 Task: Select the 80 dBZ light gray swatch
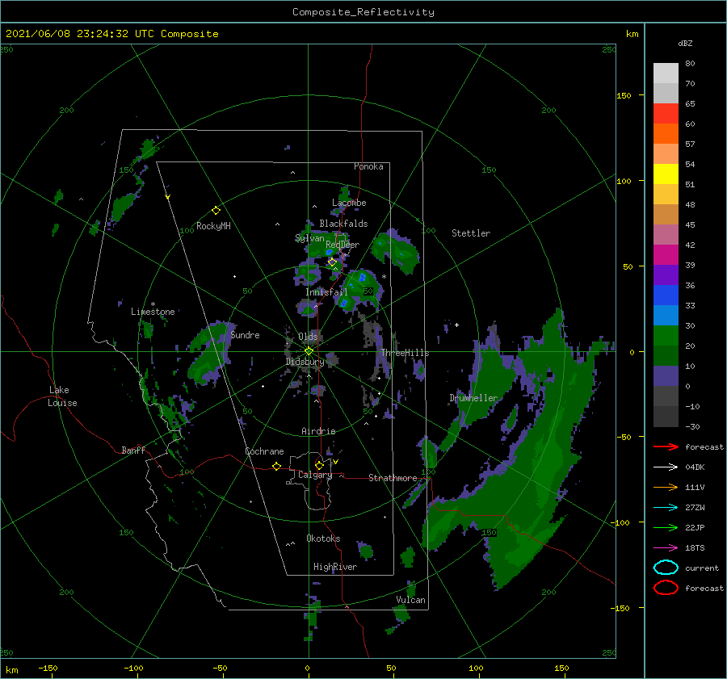point(666,73)
